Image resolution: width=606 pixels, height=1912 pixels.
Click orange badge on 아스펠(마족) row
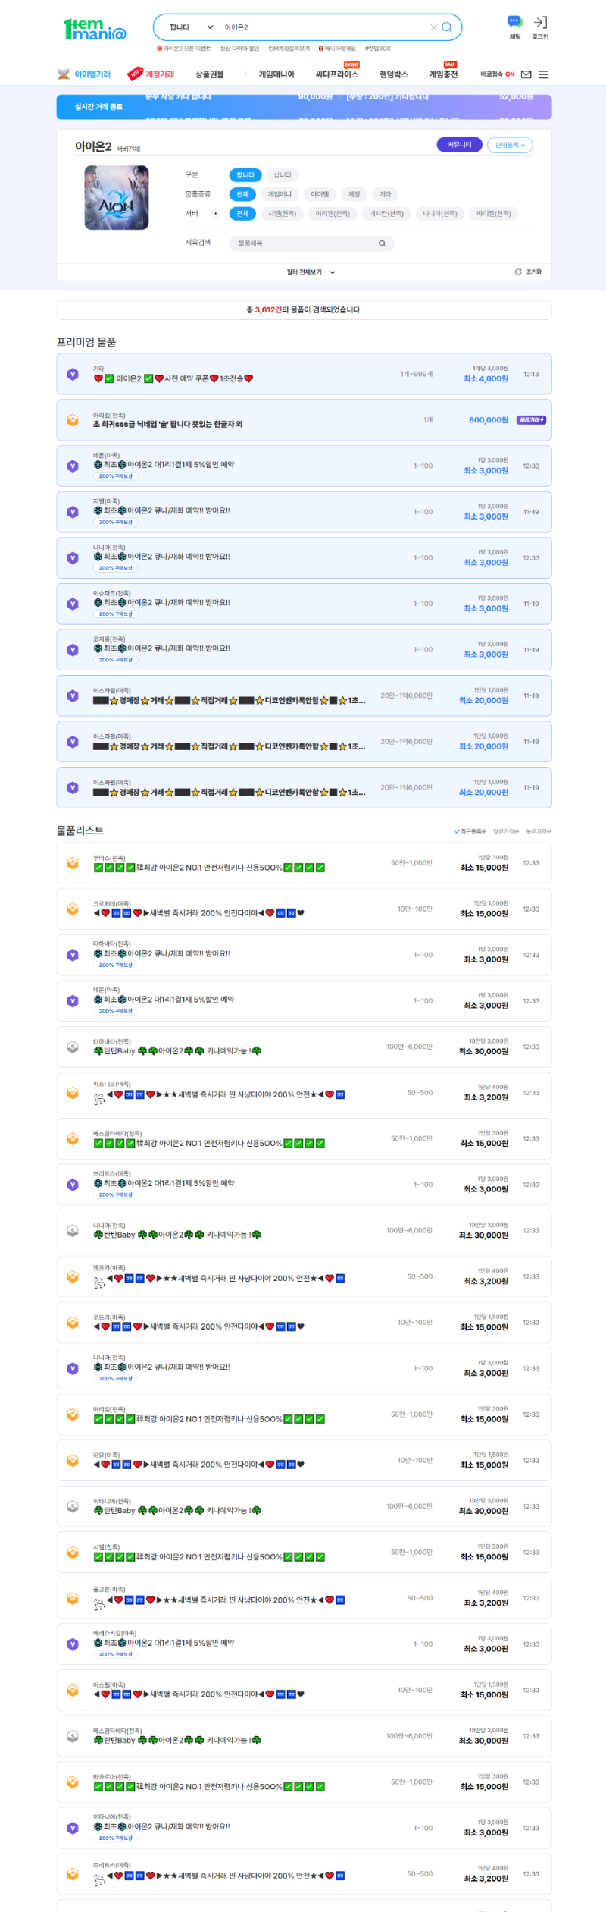[x=73, y=1690]
